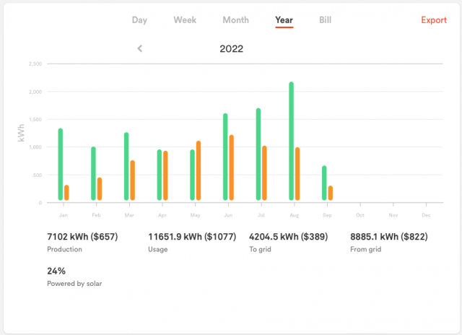The width and height of the screenshot is (462, 335).
Task: Click the kWh axis title
Action: (x=21, y=133)
